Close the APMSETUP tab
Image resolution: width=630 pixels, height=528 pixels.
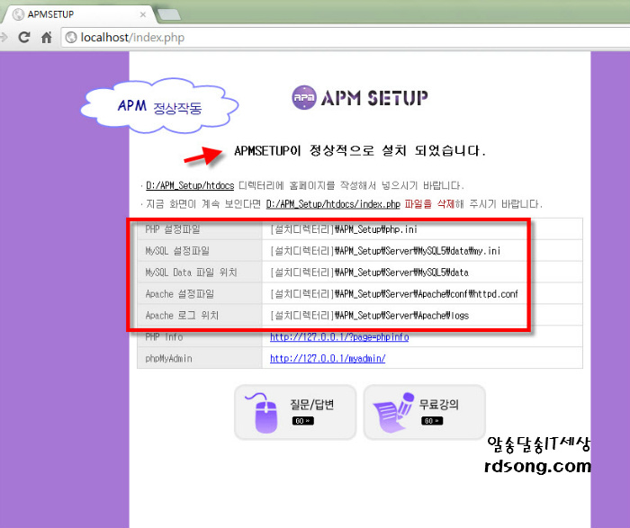point(142,15)
